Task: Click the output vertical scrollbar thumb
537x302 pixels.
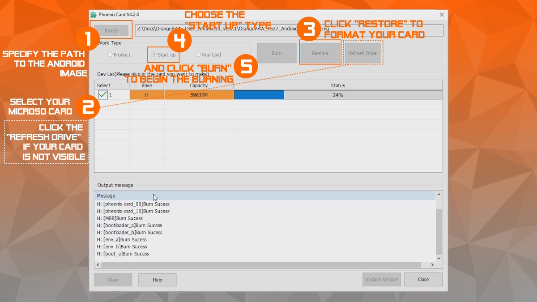Action: pyautogui.click(x=439, y=231)
